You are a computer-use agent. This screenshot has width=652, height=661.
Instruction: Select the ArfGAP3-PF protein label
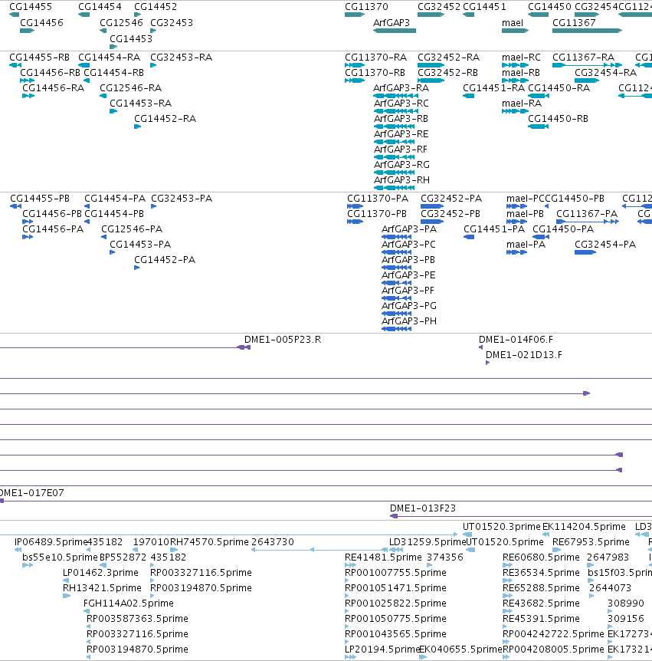(408, 291)
